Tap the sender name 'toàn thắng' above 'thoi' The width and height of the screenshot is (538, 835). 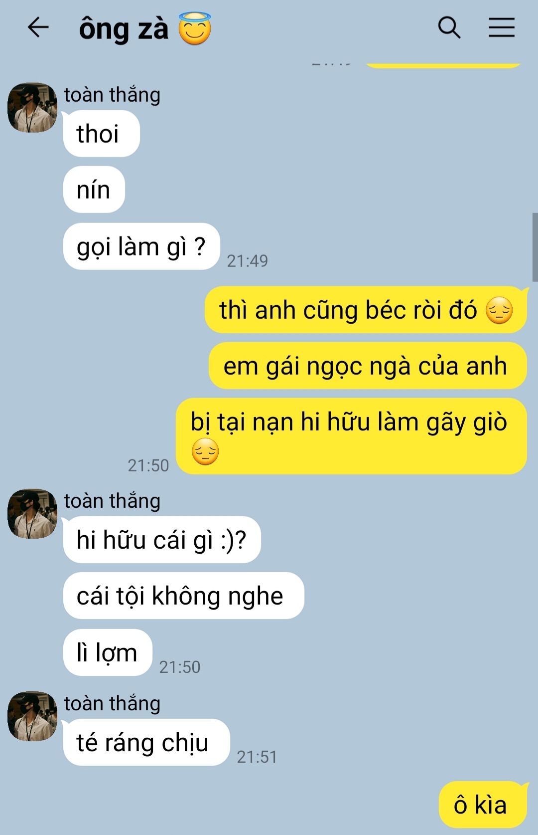[x=112, y=95]
